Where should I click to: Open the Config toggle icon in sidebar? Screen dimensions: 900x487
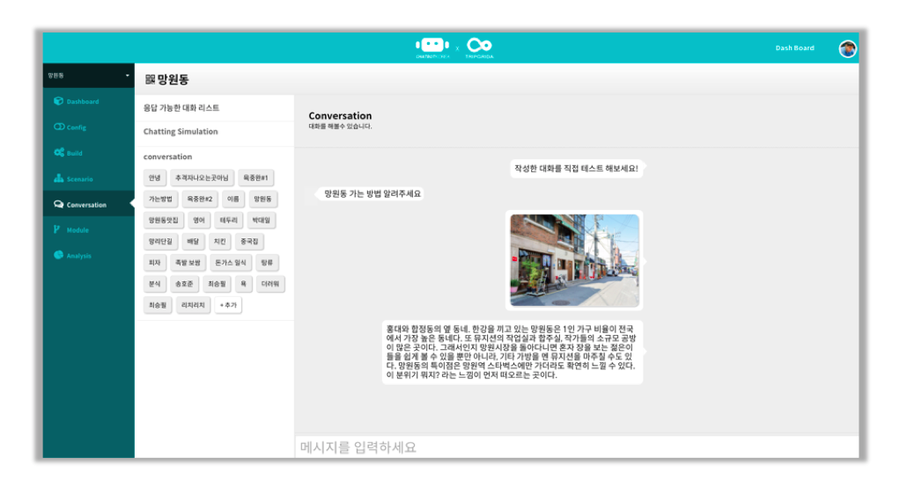[x=58, y=127]
